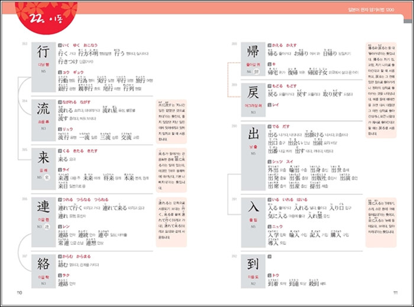Click the example word 来週
The width and height of the screenshot is (414, 307).
(63, 177)
